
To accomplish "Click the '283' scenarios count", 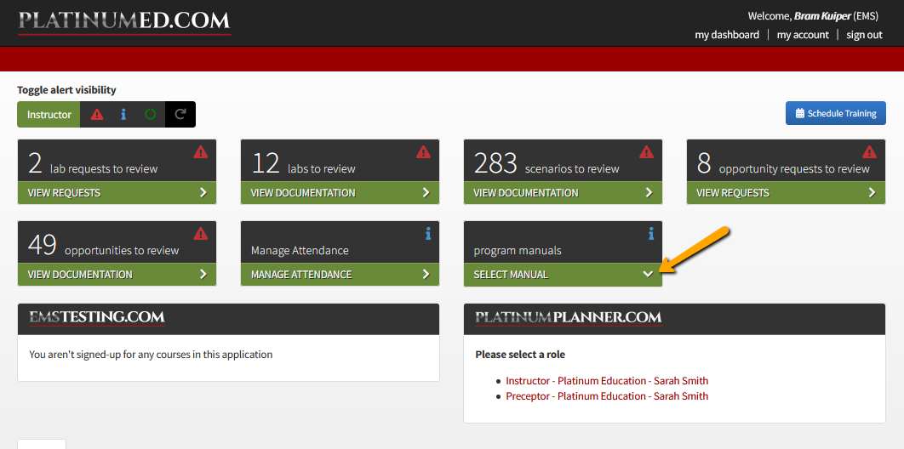I will 495,163.
